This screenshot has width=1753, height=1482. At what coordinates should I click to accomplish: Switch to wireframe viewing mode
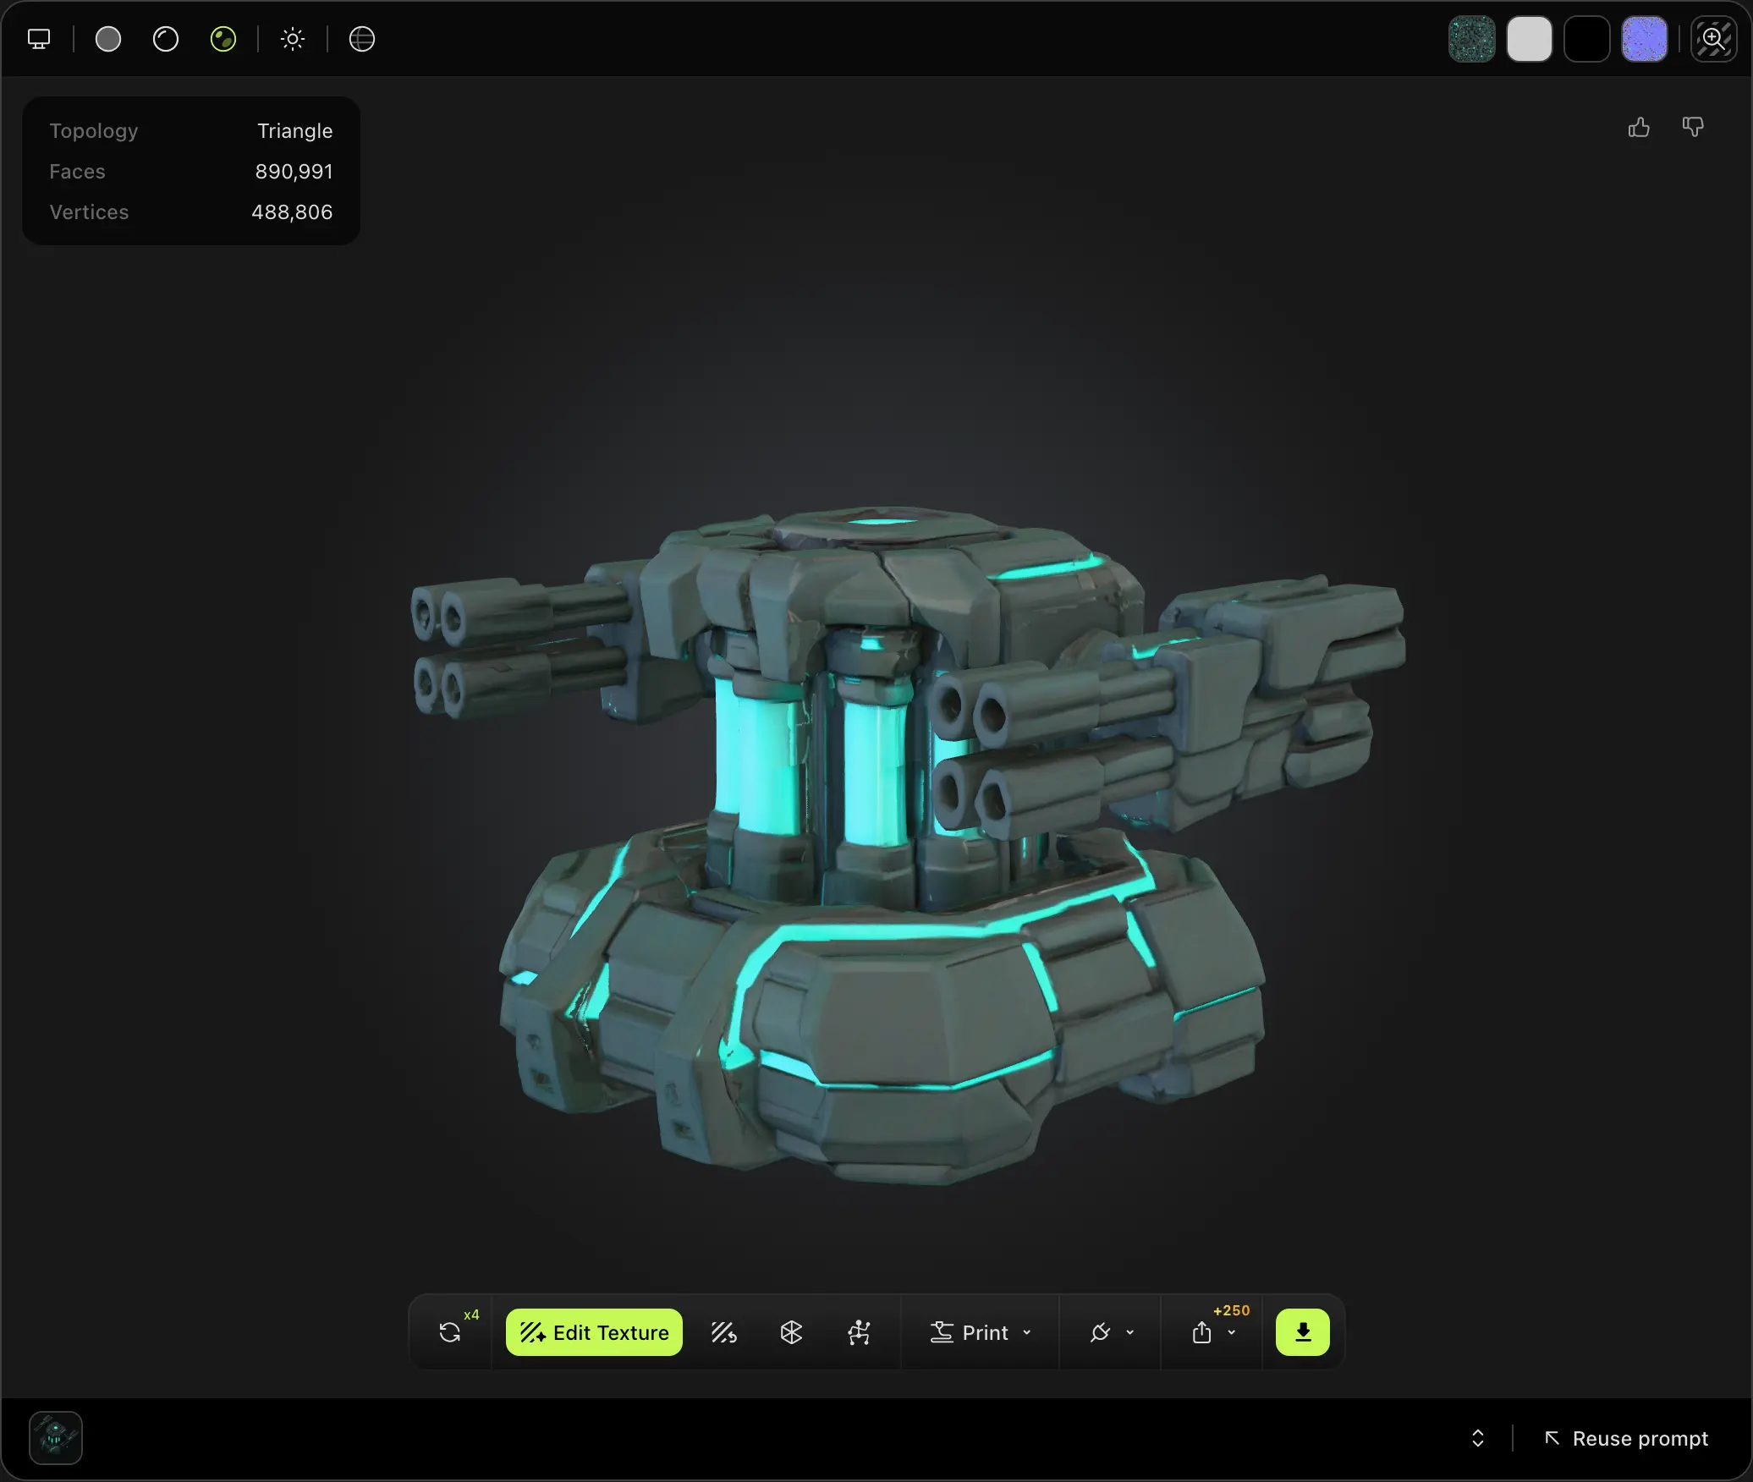point(163,39)
